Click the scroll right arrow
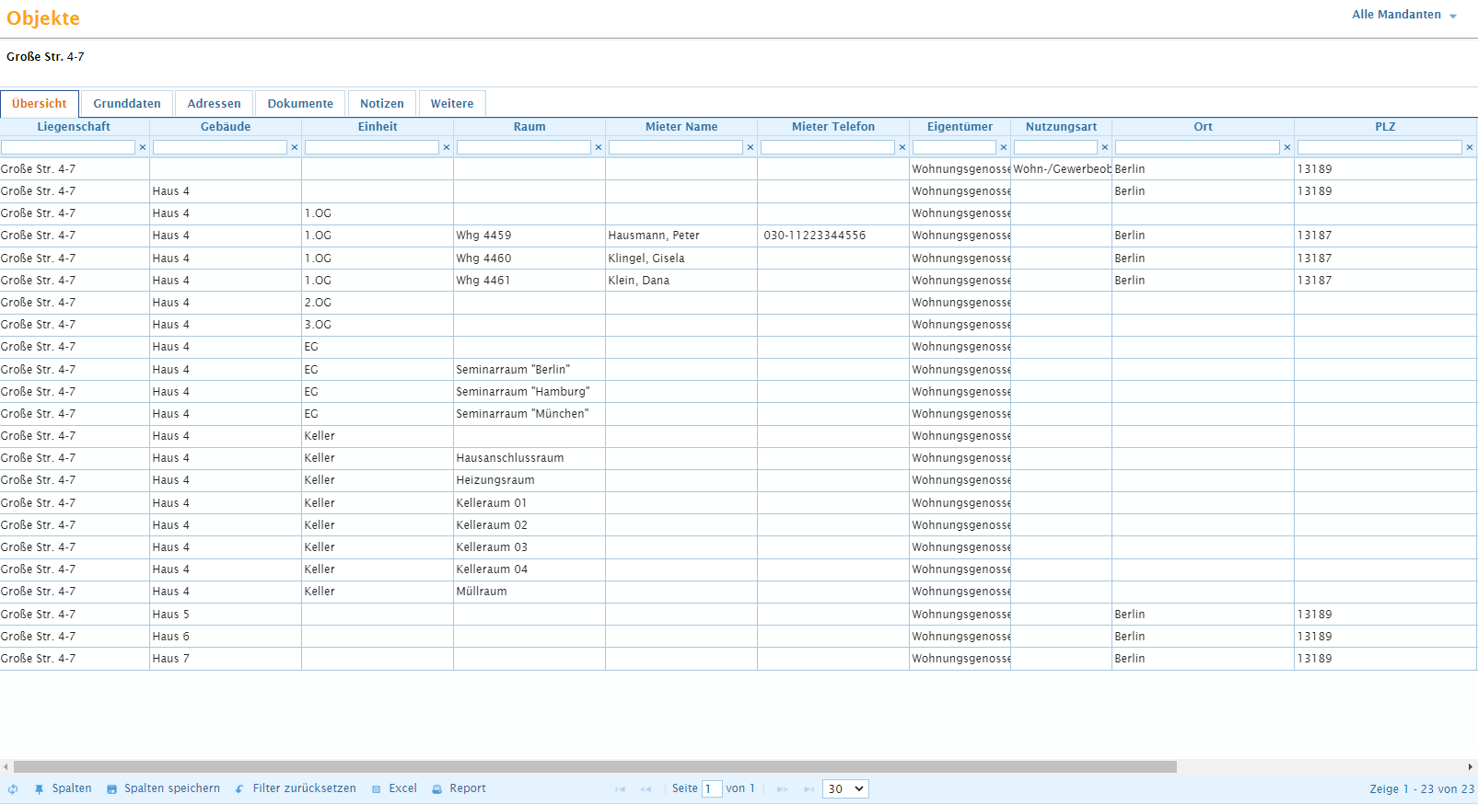1478x805 pixels. (x=1470, y=766)
